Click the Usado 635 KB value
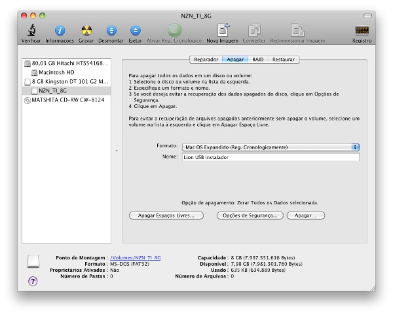This screenshot has width=393, height=315. pyautogui.click(x=258, y=270)
